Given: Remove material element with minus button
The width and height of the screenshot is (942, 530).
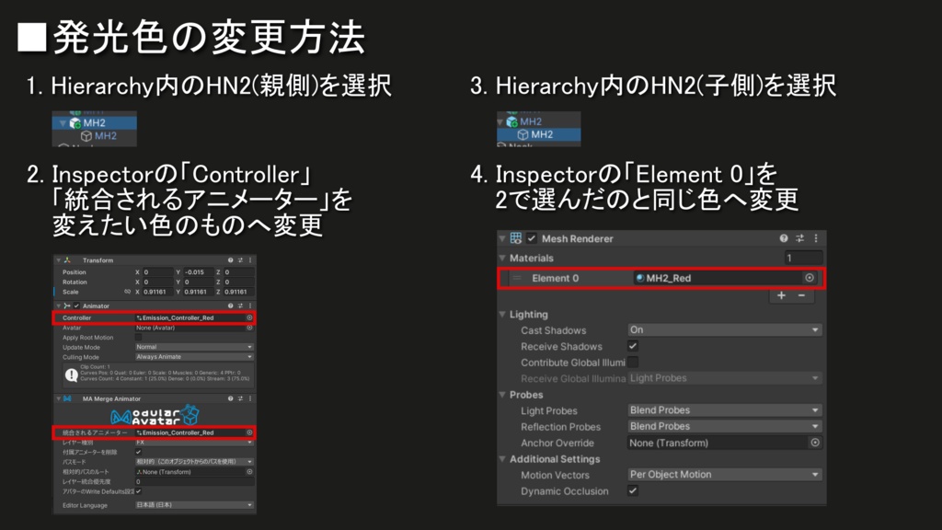Looking at the screenshot, I should coord(801,295).
